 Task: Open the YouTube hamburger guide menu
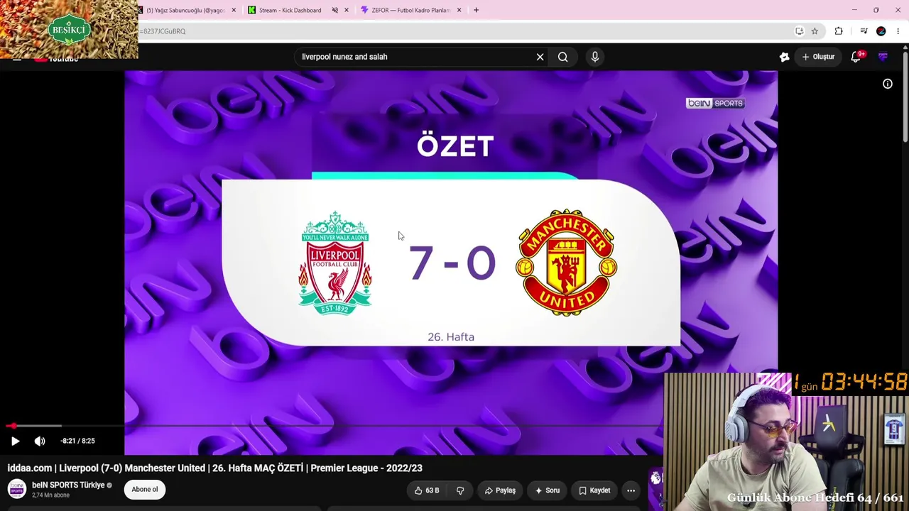16,60
